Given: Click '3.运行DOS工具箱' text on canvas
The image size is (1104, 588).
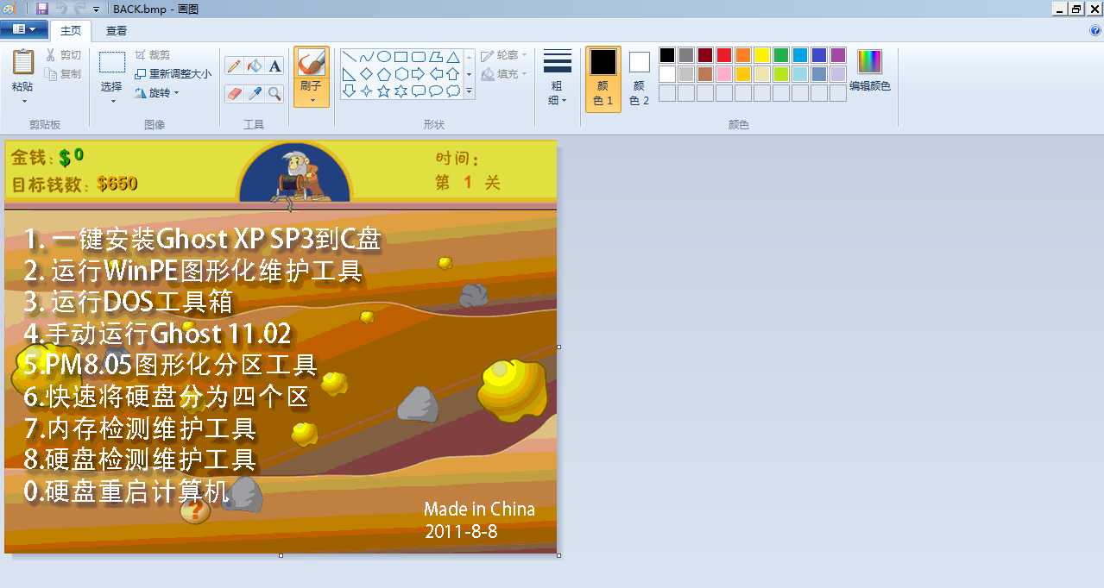Looking at the screenshot, I should pos(129,302).
